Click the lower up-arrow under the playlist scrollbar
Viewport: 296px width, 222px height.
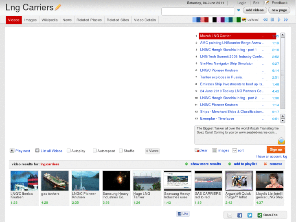point(283,116)
